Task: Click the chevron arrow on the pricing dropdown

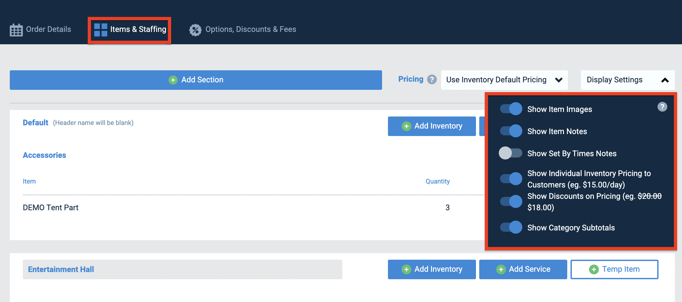Action: 559,80
